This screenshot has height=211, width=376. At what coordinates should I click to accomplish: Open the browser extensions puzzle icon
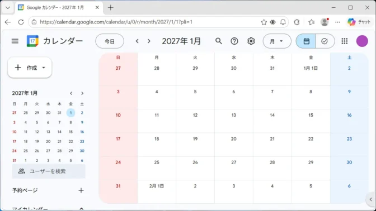tap(297, 22)
